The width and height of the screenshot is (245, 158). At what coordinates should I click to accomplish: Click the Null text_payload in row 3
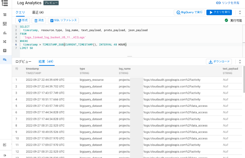(226, 93)
